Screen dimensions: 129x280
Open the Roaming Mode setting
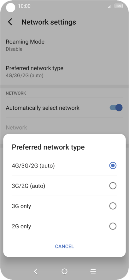point(64,45)
